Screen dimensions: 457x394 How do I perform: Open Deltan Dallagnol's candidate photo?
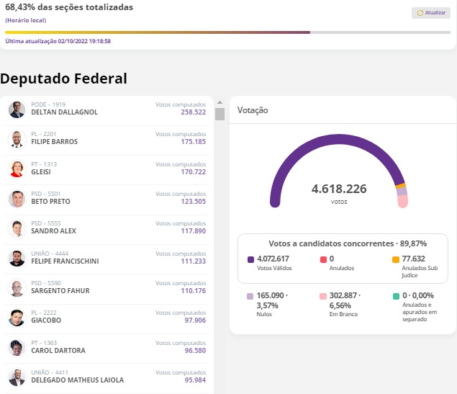click(x=17, y=109)
